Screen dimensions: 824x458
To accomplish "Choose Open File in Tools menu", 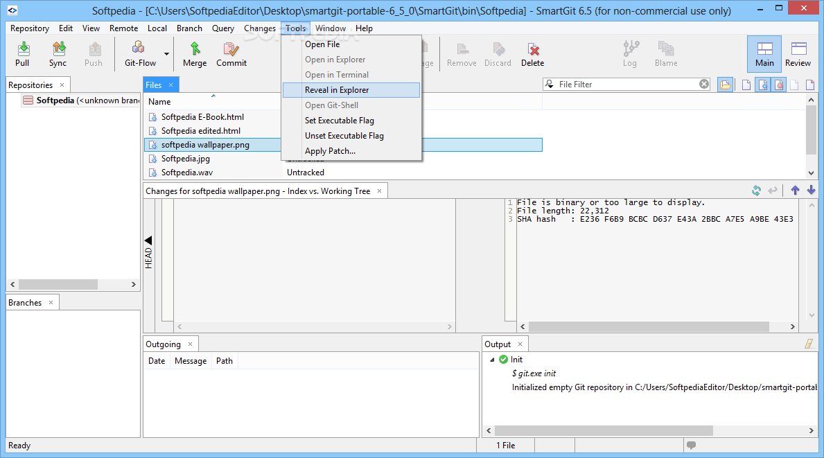I will pos(351,44).
